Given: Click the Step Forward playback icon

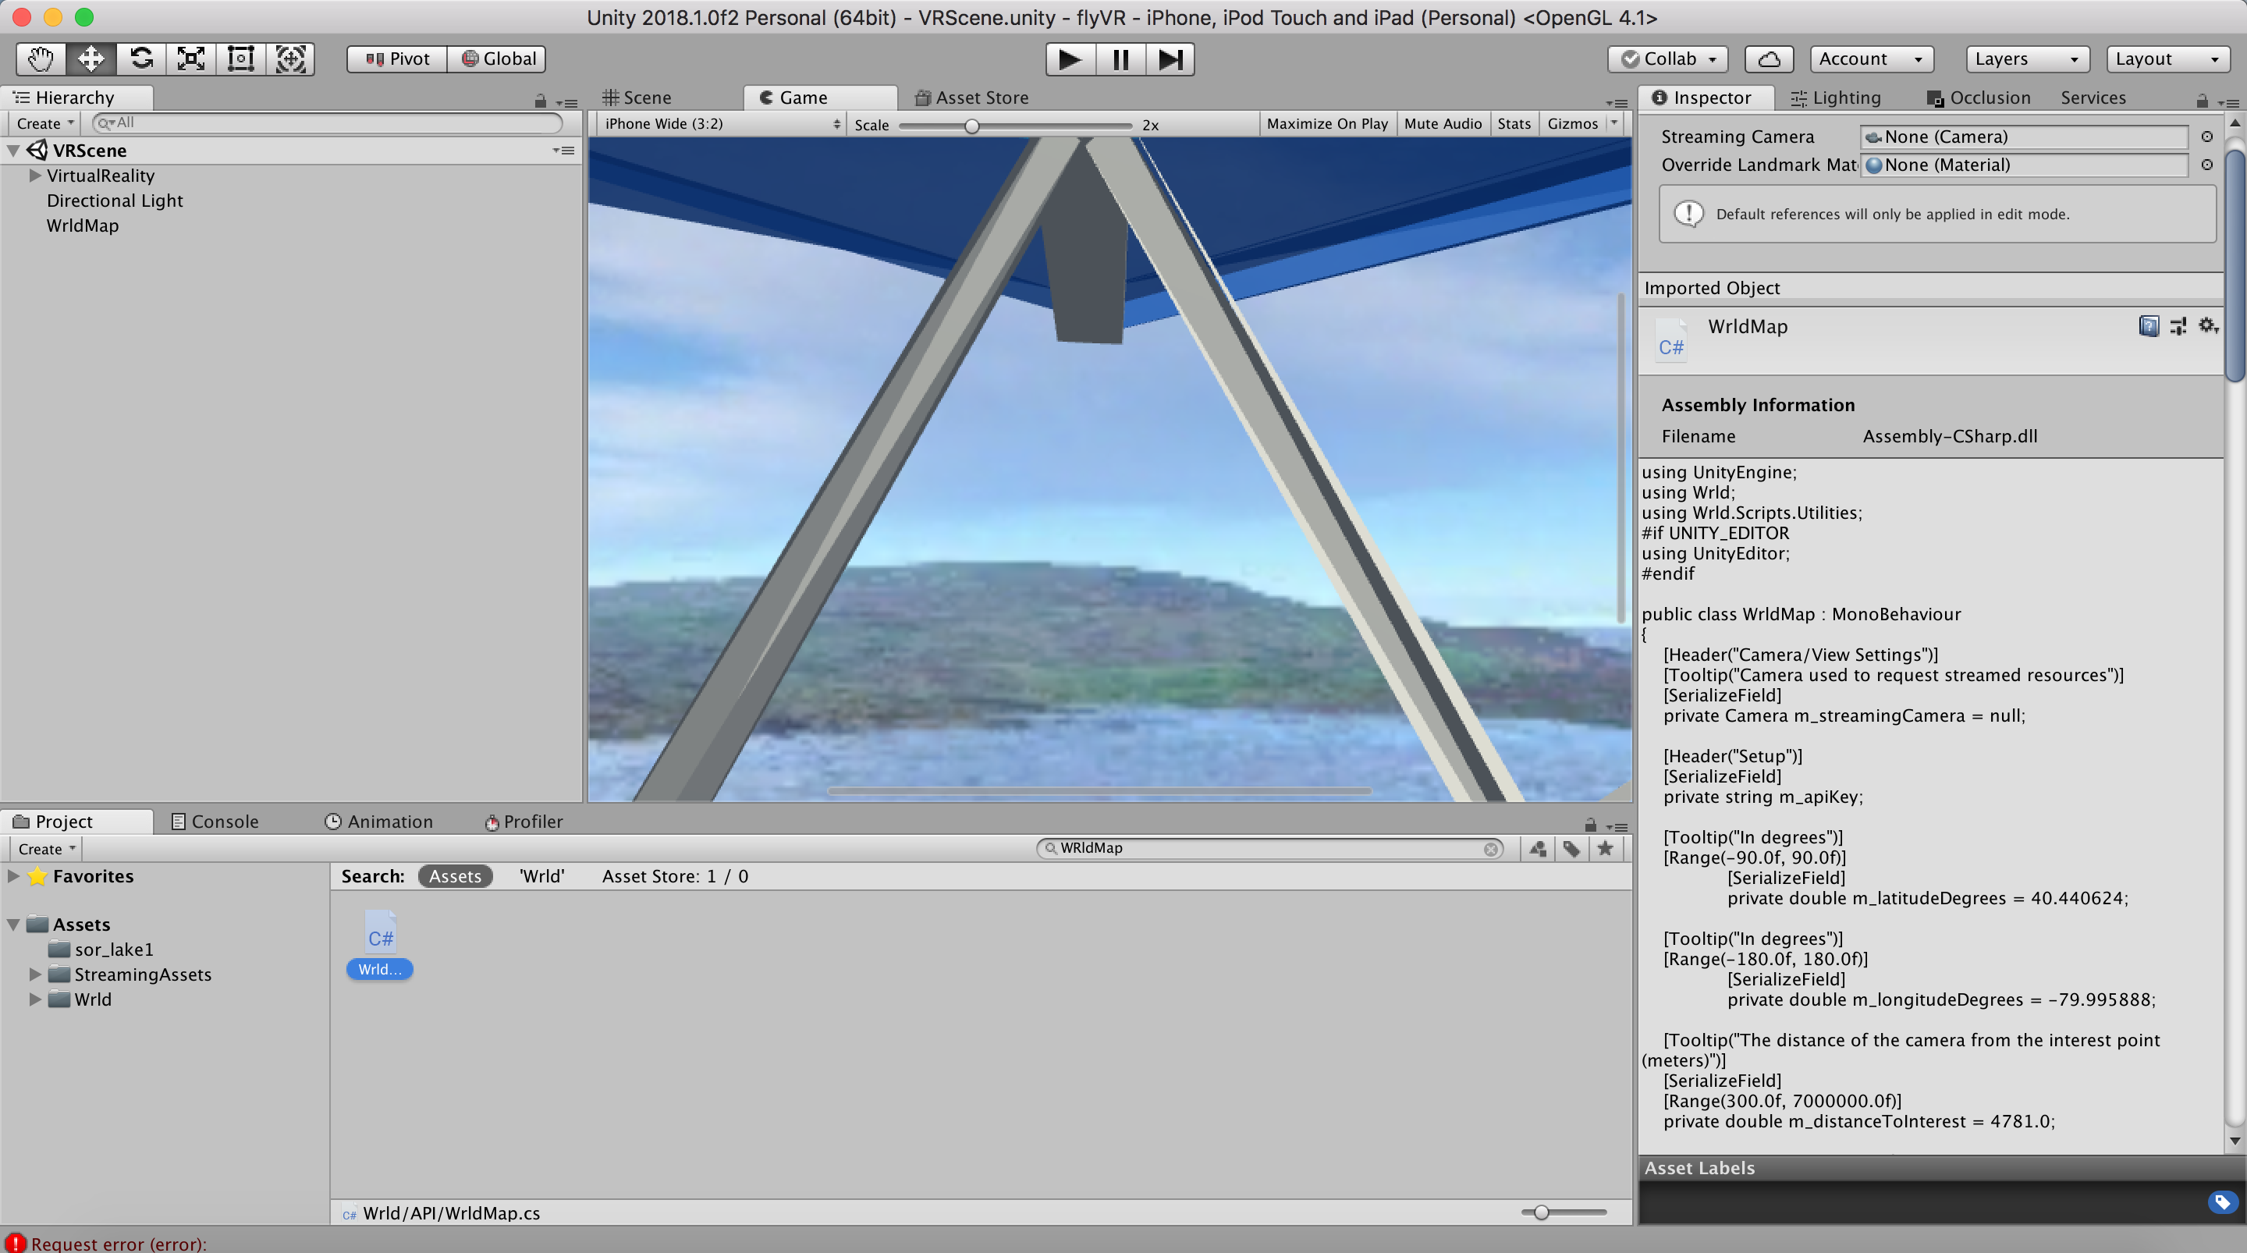Looking at the screenshot, I should (x=1170, y=59).
